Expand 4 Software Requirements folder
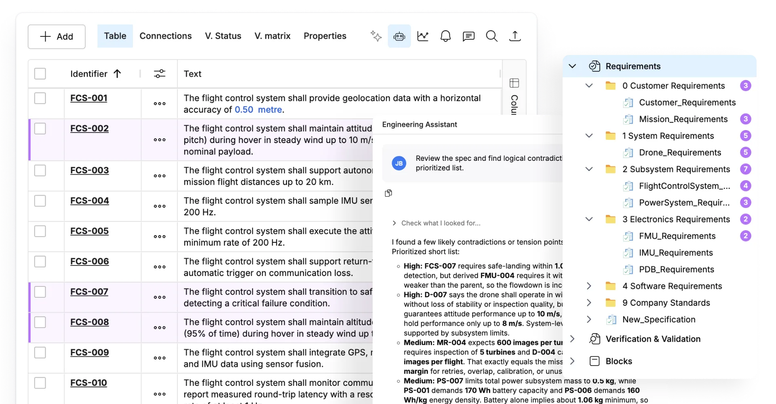This screenshot has height=404, width=776. point(589,286)
